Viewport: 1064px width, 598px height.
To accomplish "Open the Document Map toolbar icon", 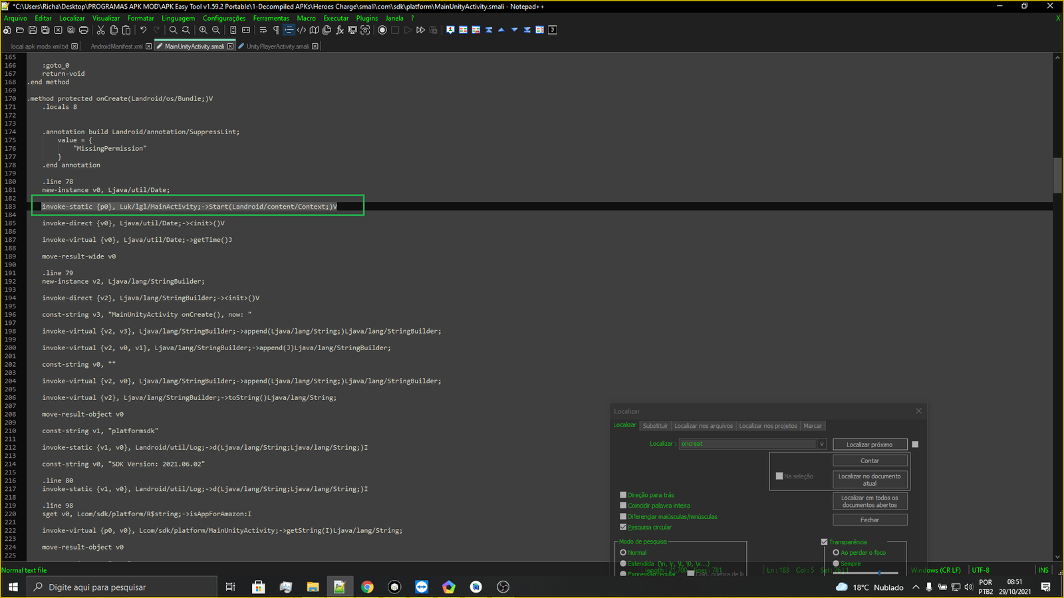I will pos(315,30).
